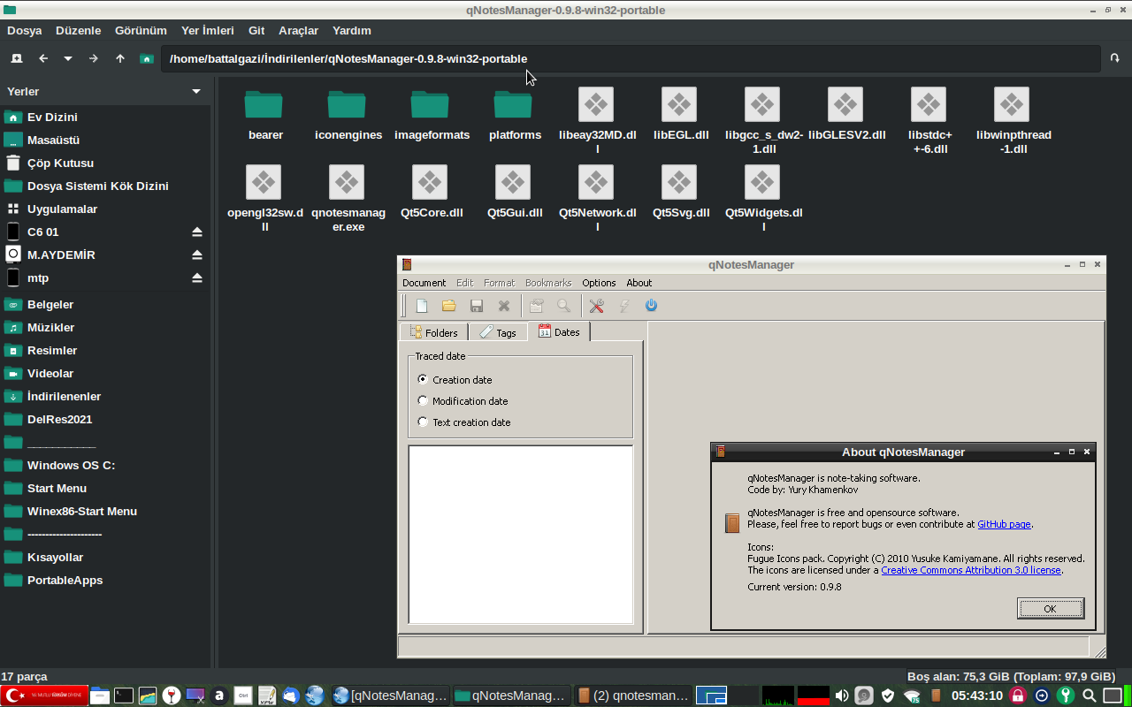Viewport: 1132px width, 707px height.
Task: Click OK in About qNotesManager dialog
Action: tap(1050, 609)
